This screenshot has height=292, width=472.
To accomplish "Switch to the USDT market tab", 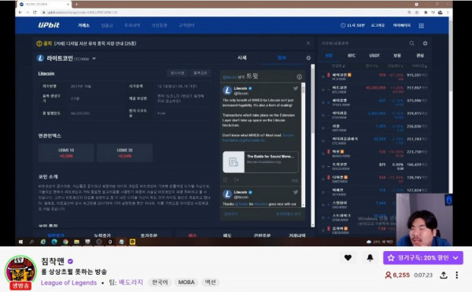I will pyautogui.click(x=374, y=56).
